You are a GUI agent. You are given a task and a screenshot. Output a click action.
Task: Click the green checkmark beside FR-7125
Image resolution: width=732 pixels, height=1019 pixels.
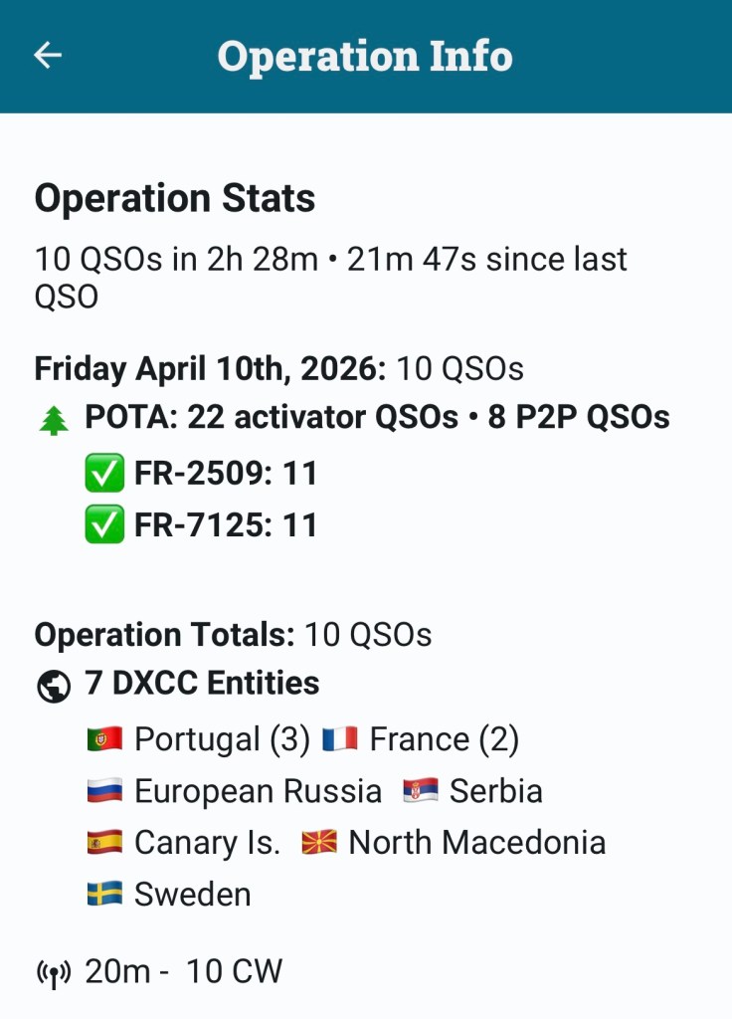(x=104, y=524)
